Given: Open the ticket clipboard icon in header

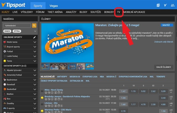Looking at the screenshot, I should [158, 5].
